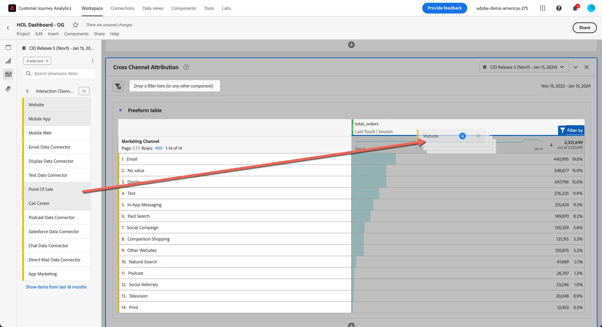Screen dimensions: 602x327
Task: Click Show items from last 18 months
Action: point(56,287)
